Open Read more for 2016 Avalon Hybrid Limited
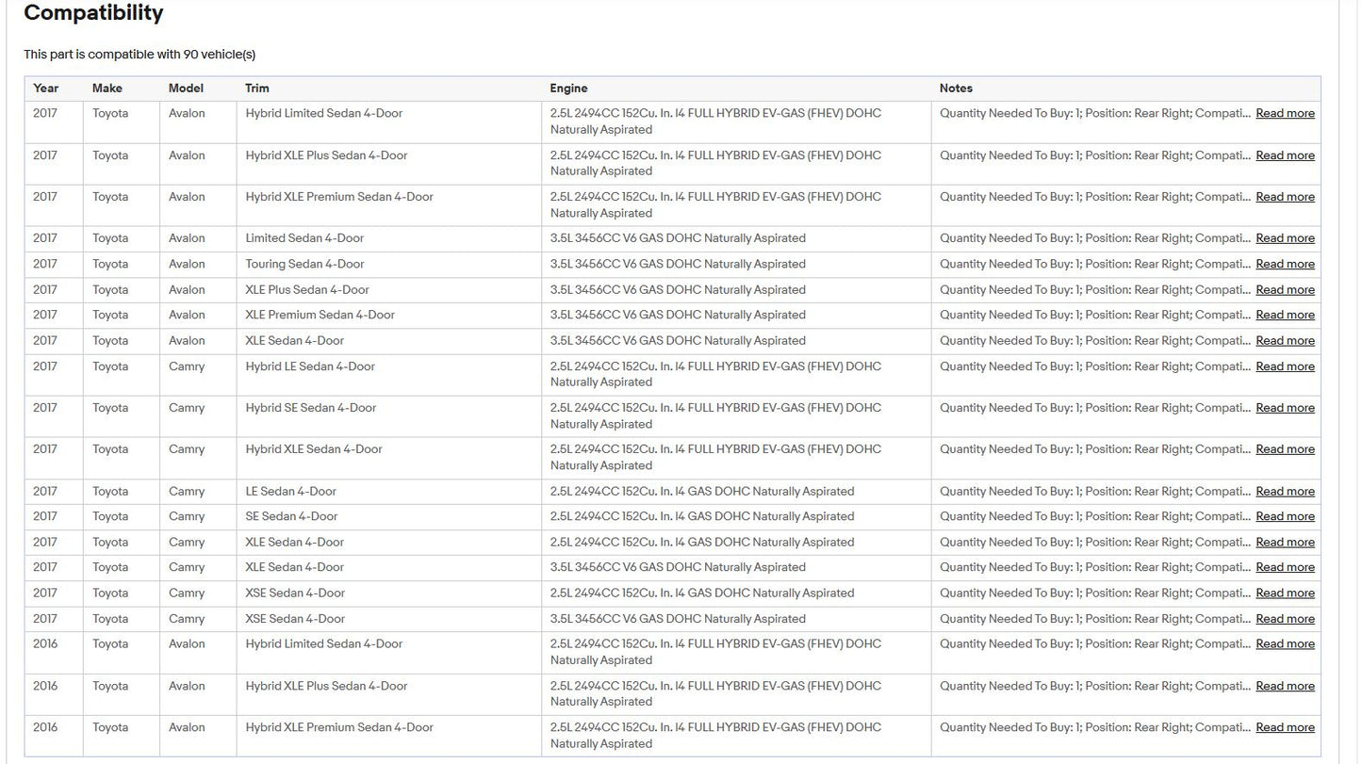 click(x=1285, y=643)
